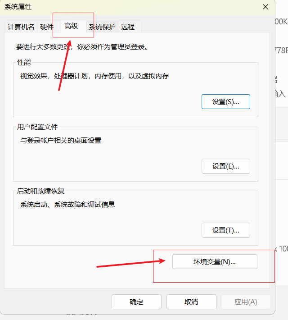288x320 pixels.
Task: Switch to the 计算机名 tab
Action: [21, 27]
